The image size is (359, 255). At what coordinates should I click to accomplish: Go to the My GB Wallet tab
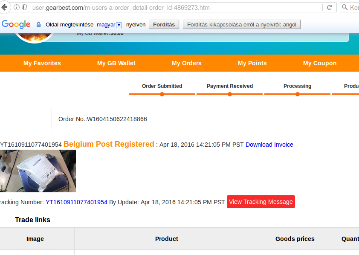pos(116,63)
